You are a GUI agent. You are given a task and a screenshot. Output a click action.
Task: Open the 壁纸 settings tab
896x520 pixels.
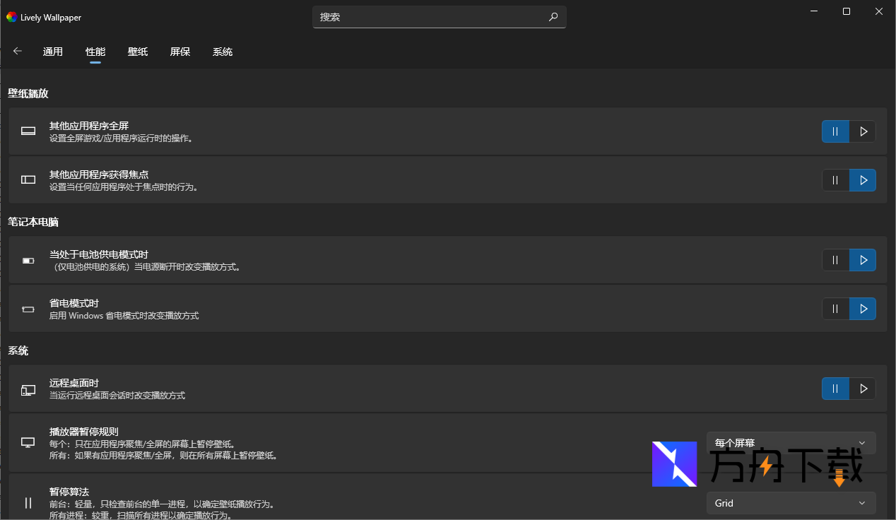point(138,52)
